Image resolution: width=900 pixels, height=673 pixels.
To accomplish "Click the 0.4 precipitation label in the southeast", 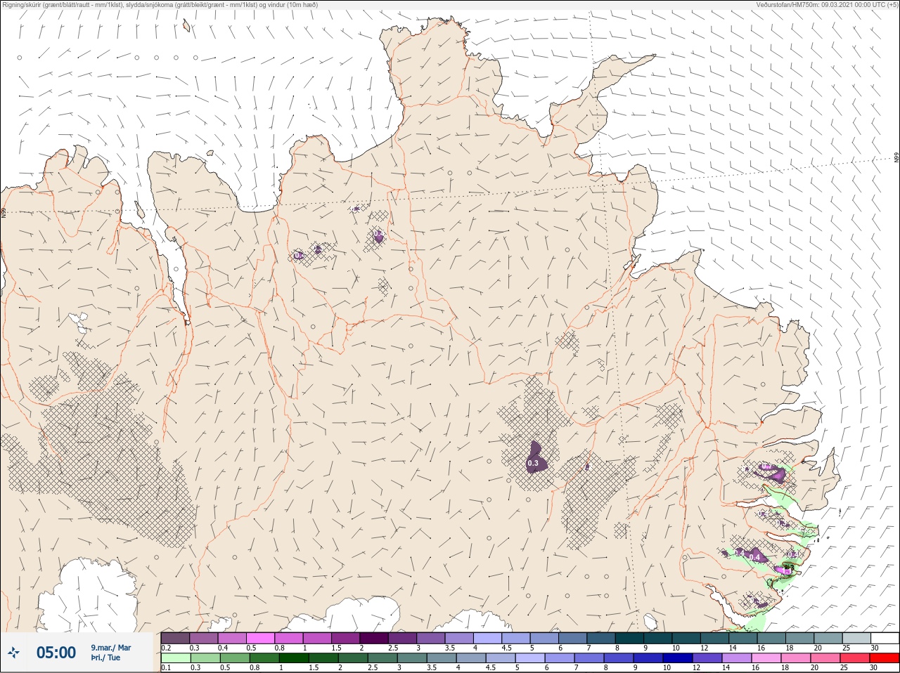I will click(x=755, y=557).
